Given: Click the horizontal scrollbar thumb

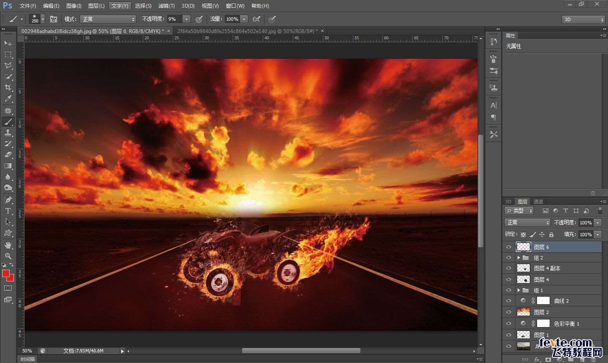Looking at the screenshot, I should 301,351.
